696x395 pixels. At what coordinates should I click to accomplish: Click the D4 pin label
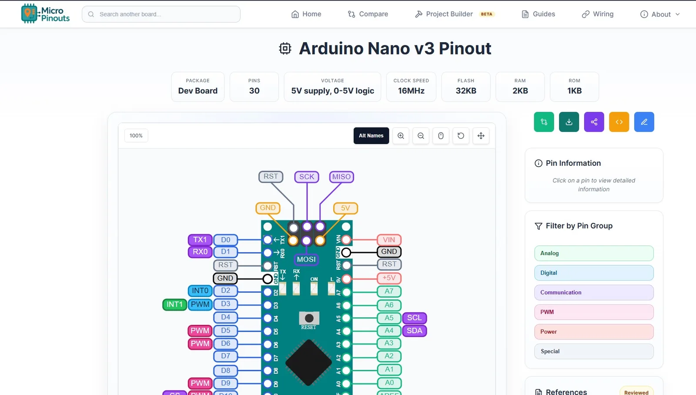coord(226,317)
